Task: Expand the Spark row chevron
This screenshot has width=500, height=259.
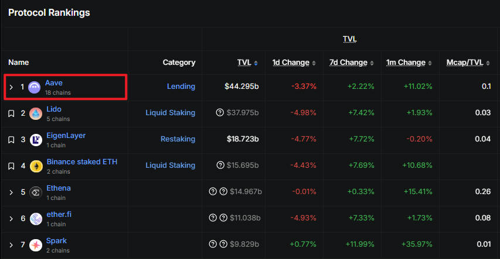Action: click(11, 245)
